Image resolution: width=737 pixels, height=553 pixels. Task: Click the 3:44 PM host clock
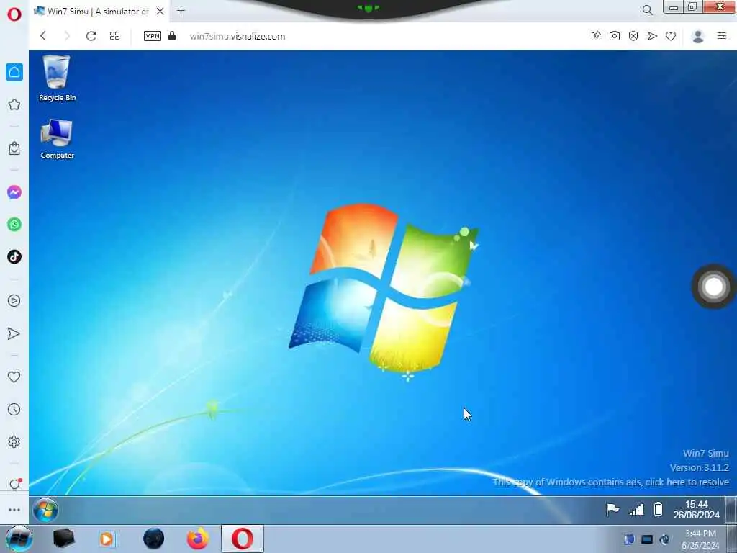tap(700, 539)
